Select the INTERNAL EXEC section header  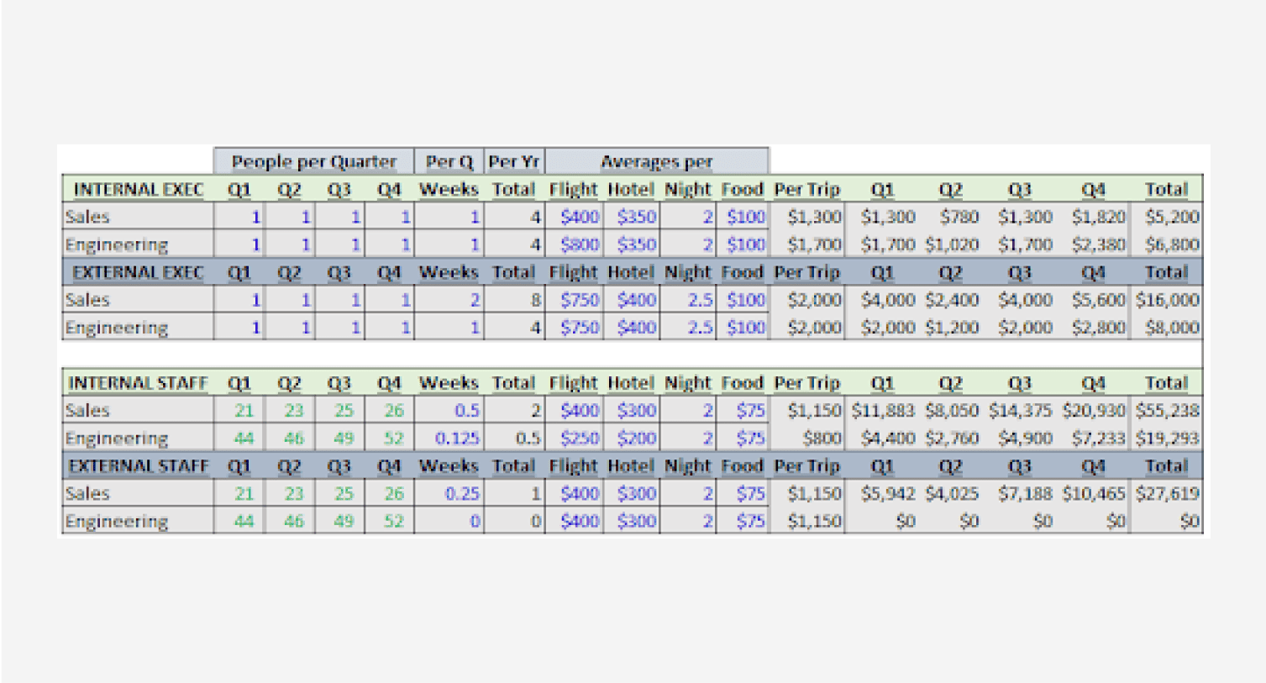(139, 189)
